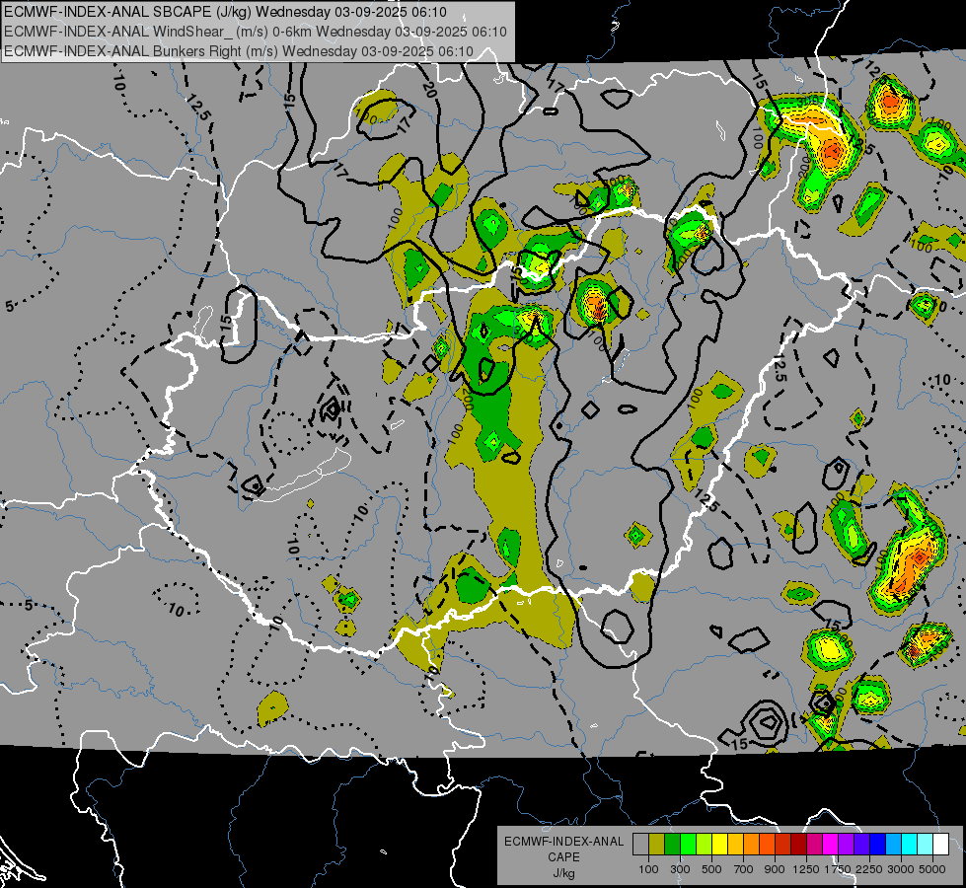Click the J/kg unit label in legend
The image size is (966, 888).
[x=563, y=873]
